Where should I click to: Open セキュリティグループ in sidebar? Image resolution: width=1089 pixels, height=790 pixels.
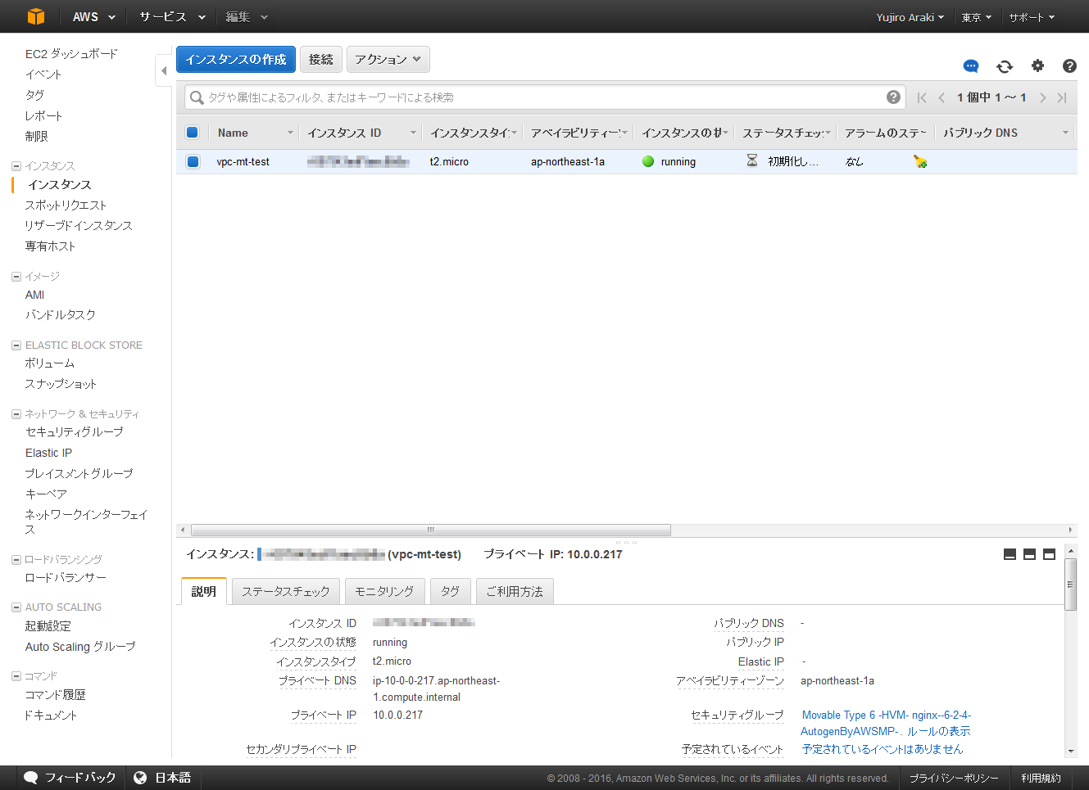tap(74, 432)
